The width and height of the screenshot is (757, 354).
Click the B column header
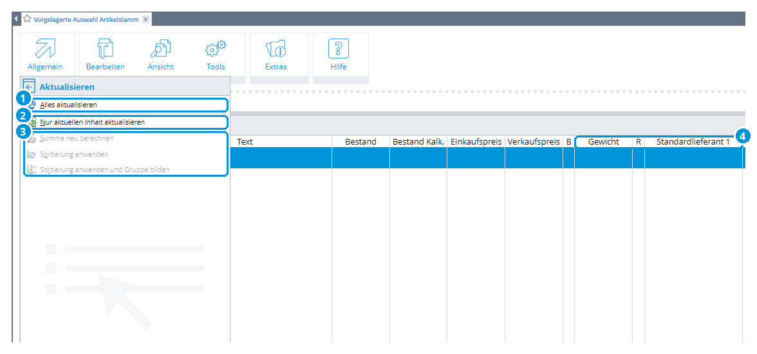click(569, 141)
